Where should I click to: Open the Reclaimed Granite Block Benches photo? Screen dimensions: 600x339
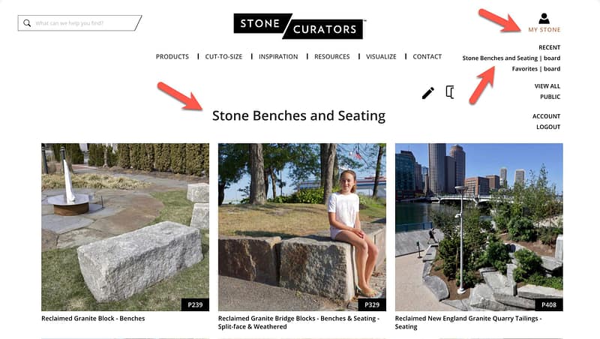125,226
